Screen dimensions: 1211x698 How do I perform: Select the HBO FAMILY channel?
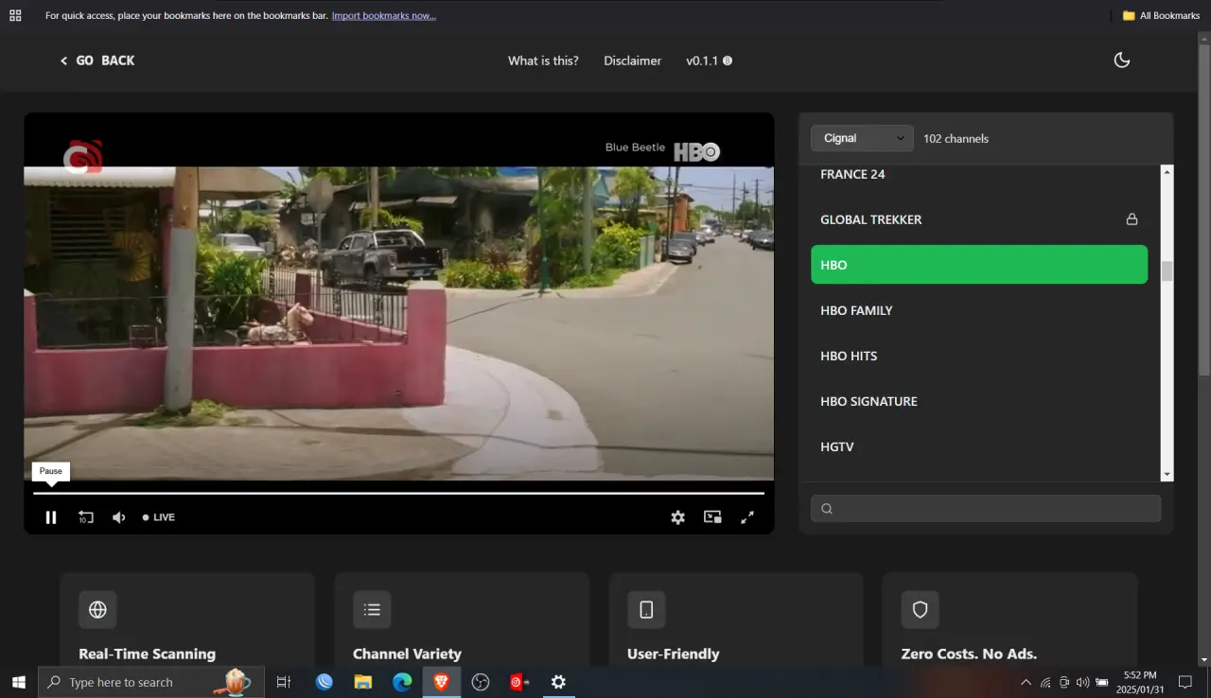(979, 310)
